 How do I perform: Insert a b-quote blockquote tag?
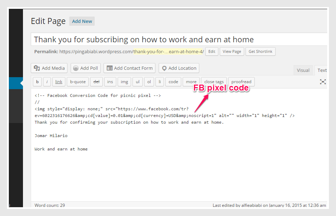coord(78,82)
